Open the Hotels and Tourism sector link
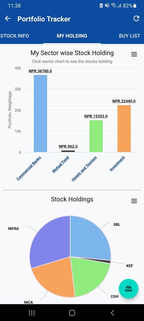The width and height of the screenshot is (144, 321). (x=85, y=168)
